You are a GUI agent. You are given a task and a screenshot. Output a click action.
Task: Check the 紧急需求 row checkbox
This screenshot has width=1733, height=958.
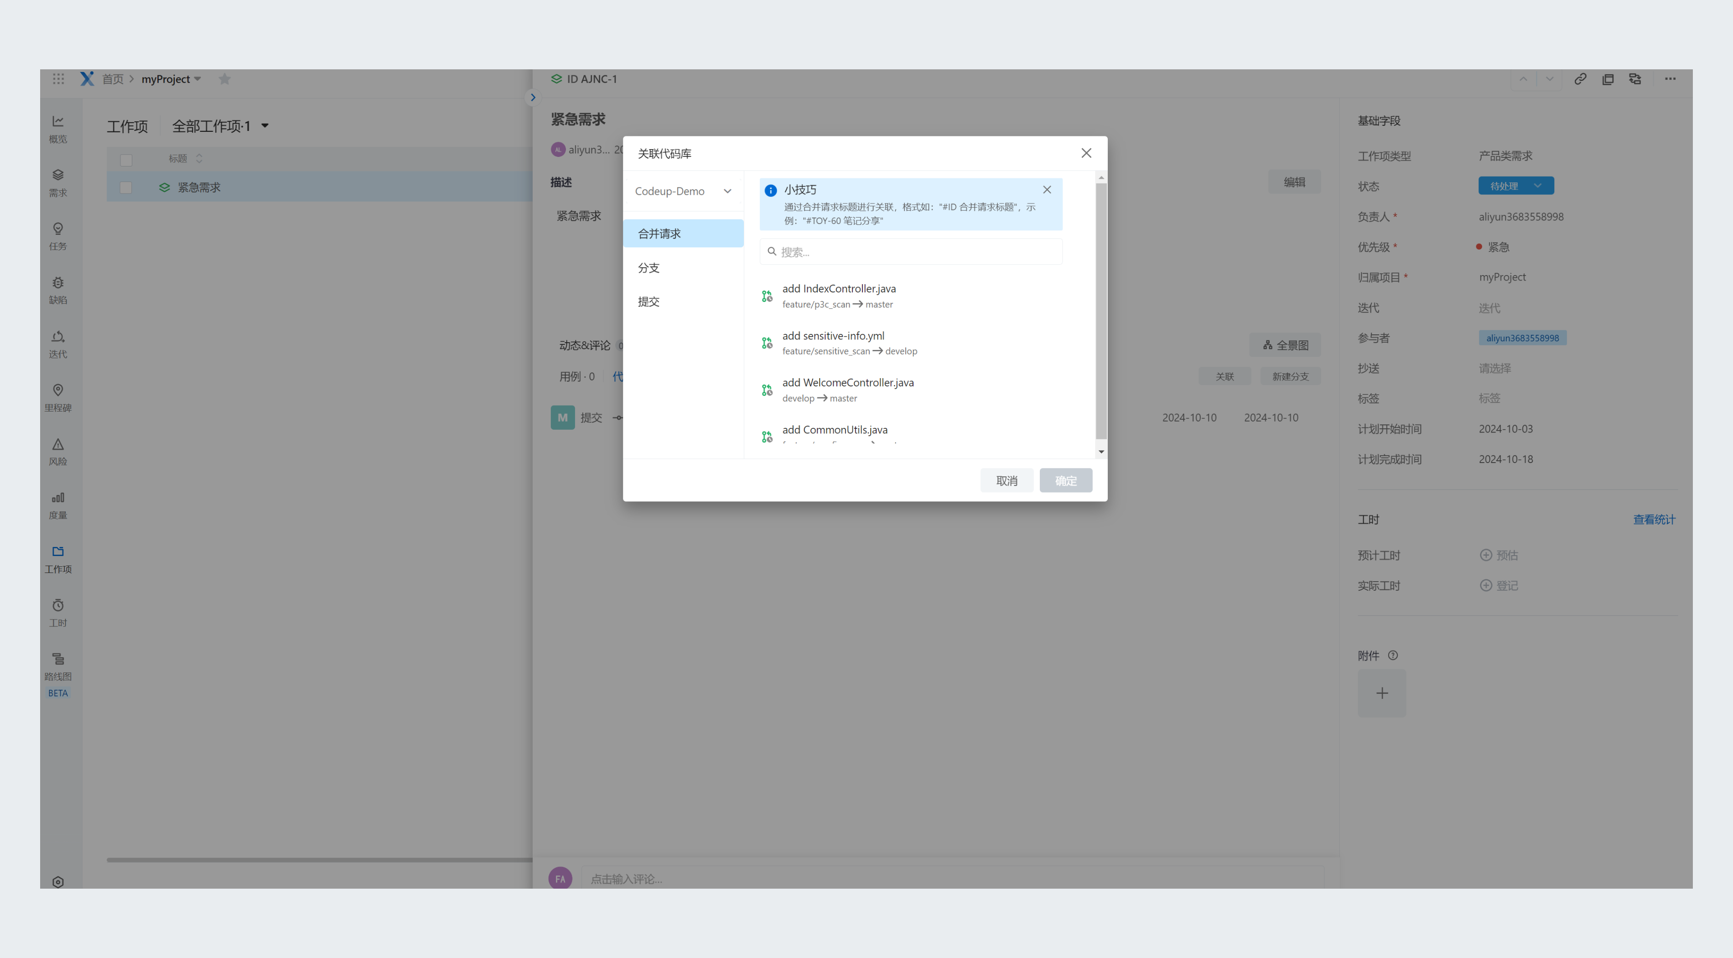[126, 187]
